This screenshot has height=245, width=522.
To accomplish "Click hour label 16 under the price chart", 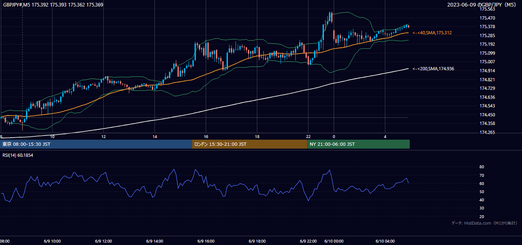I will pos(206,137).
